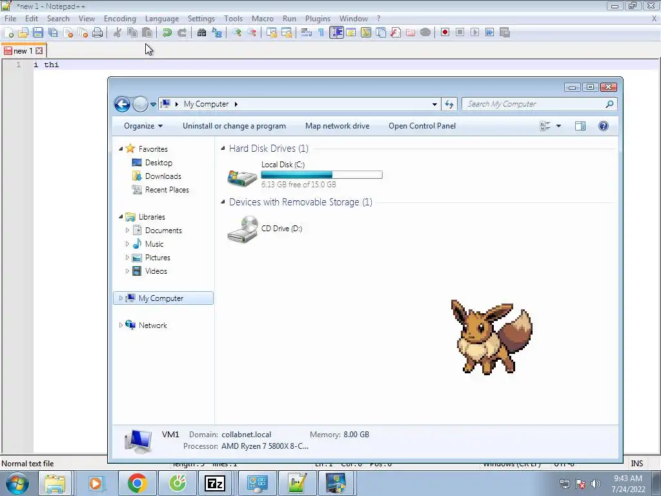Toggle the Indent Guide toolbar button

pos(336,32)
